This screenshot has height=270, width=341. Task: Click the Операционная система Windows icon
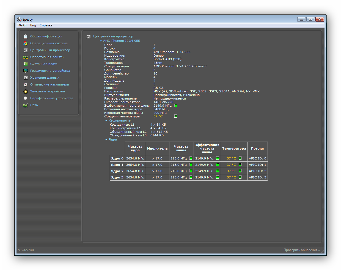point(26,43)
